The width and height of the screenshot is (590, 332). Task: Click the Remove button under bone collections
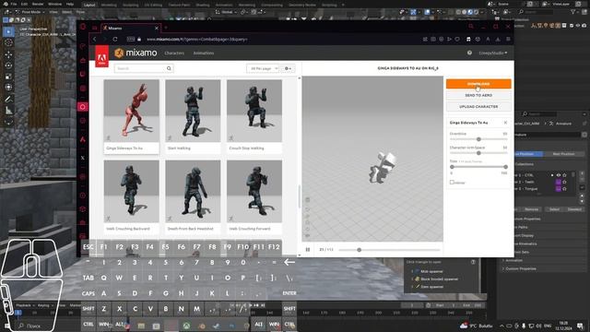coord(531,209)
